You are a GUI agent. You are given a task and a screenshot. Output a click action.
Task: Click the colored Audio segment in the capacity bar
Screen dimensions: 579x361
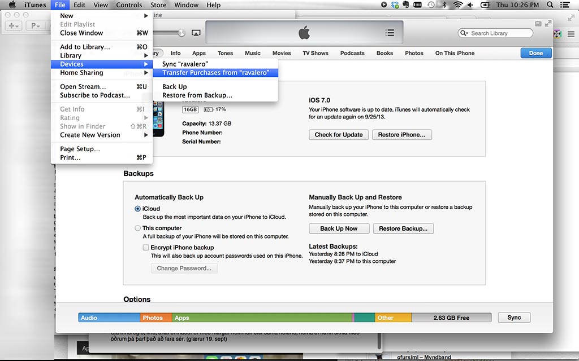point(109,318)
